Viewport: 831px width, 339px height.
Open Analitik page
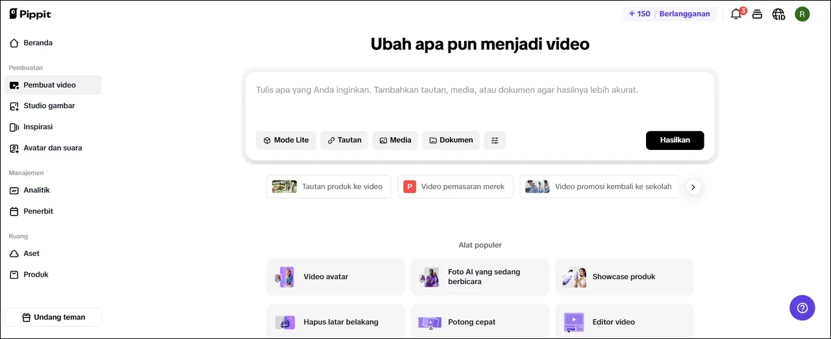tap(53, 190)
